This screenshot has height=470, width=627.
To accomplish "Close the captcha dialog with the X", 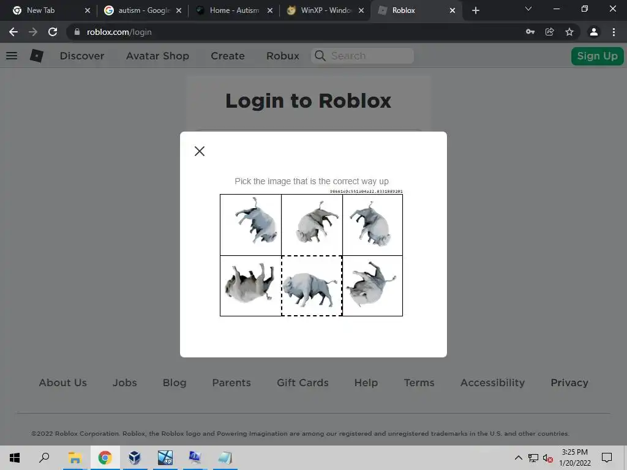I will coord(200,151).
